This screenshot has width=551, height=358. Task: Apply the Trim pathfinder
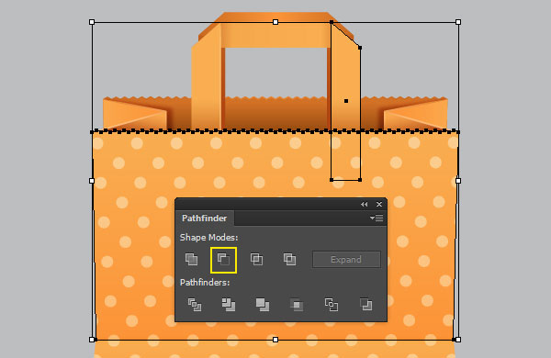pos(229,305)
